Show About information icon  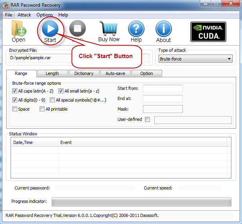click(164, 29)
